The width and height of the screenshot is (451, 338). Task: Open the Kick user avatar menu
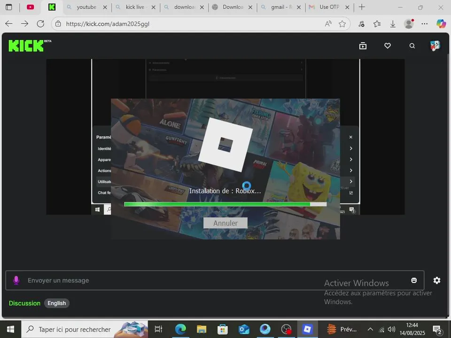pyautogui.click(x=435, y=46)
